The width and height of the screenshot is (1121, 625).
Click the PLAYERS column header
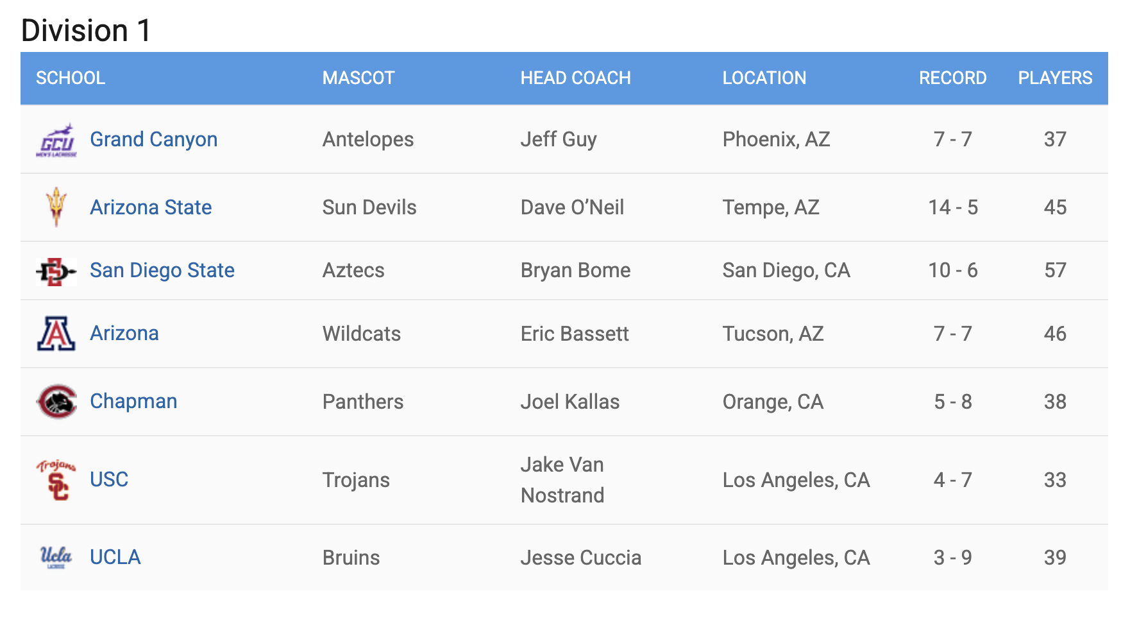click(x=1055, y=78)
